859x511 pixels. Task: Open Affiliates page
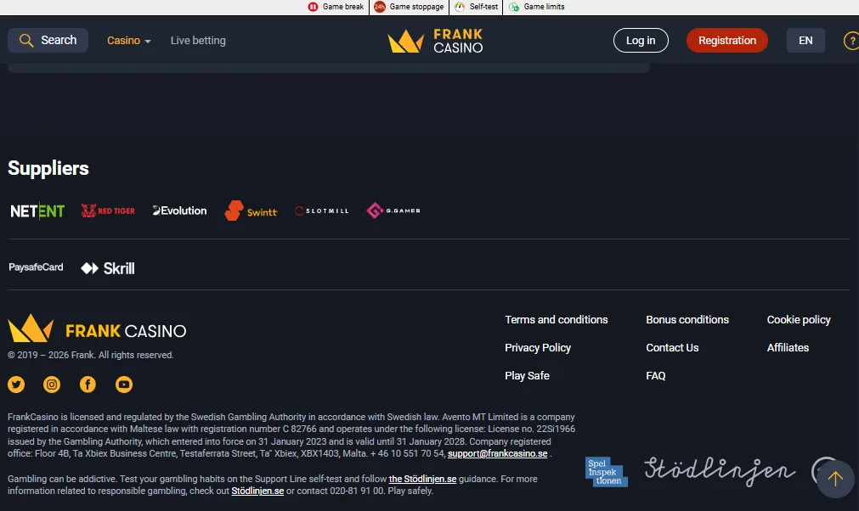tap(788, 347)
